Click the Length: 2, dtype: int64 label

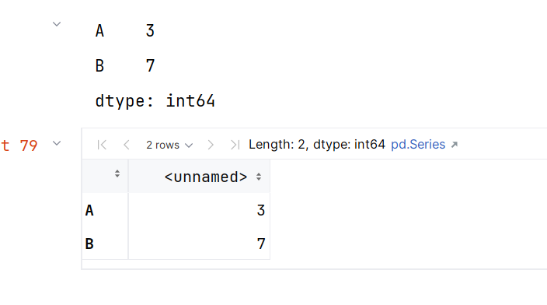pyautogui.click(x=317, y=144)
